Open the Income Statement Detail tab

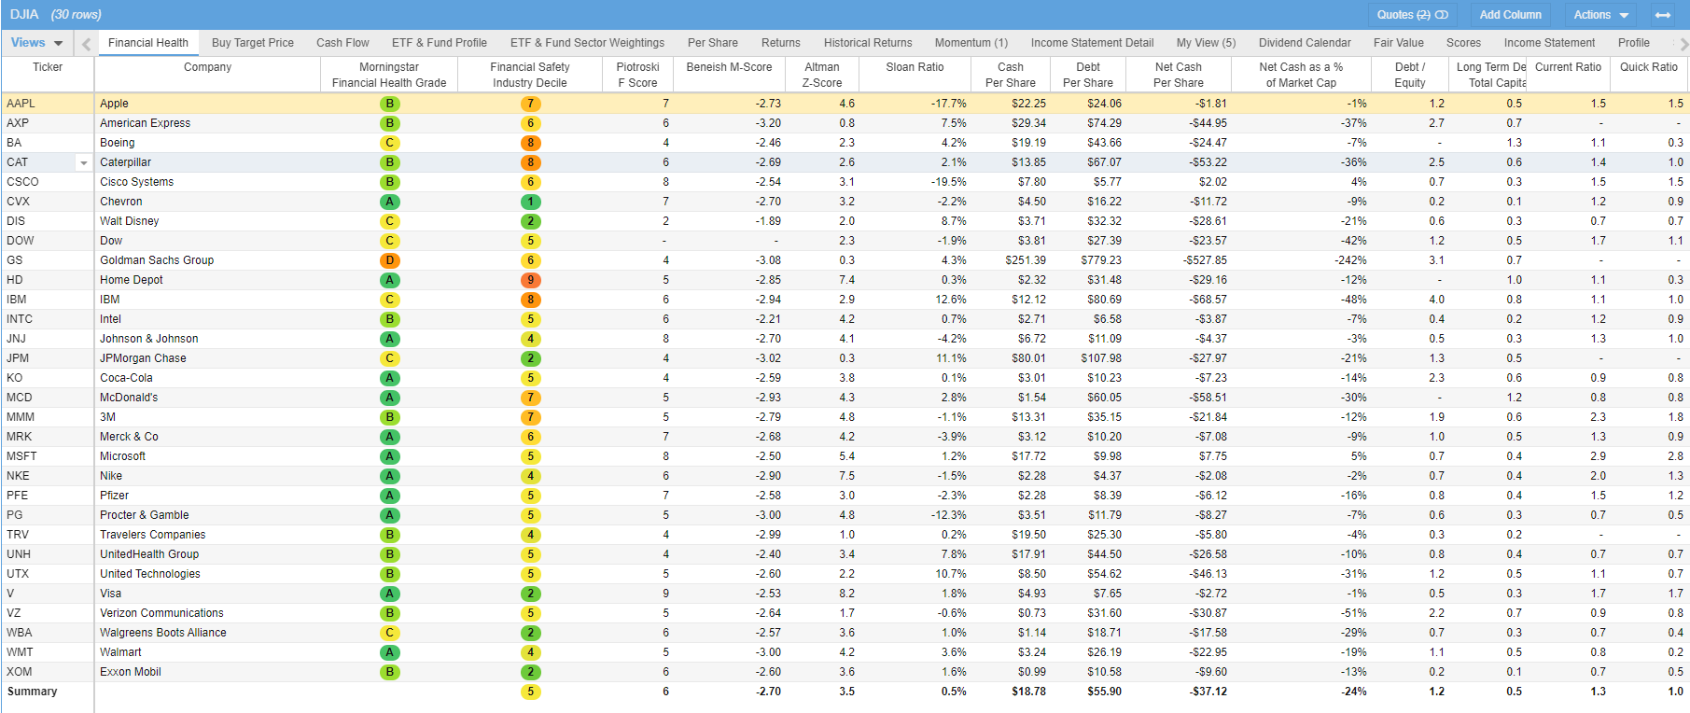click(1092, 43)
